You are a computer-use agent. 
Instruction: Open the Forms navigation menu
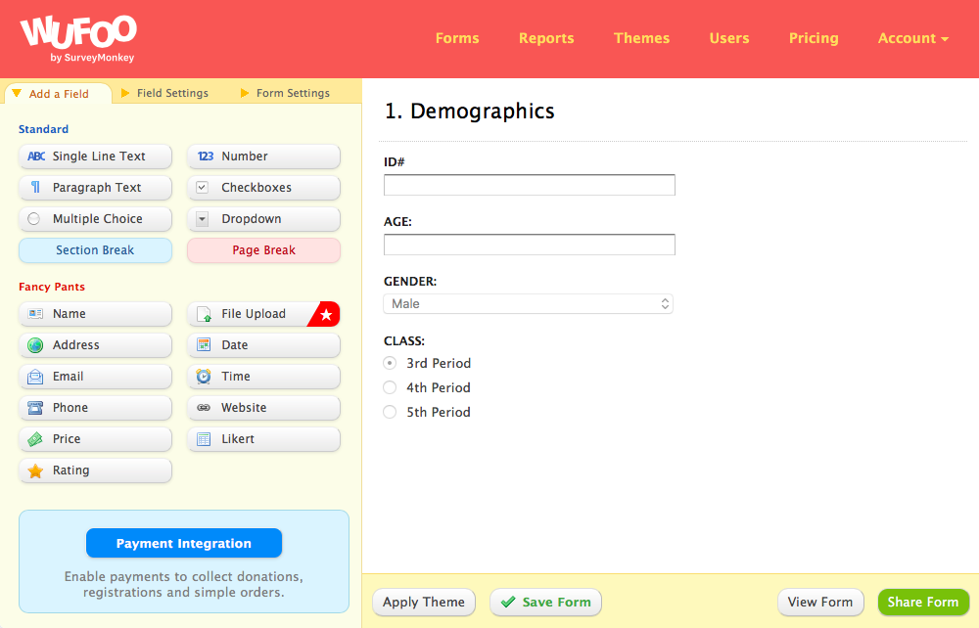point(457,38)
